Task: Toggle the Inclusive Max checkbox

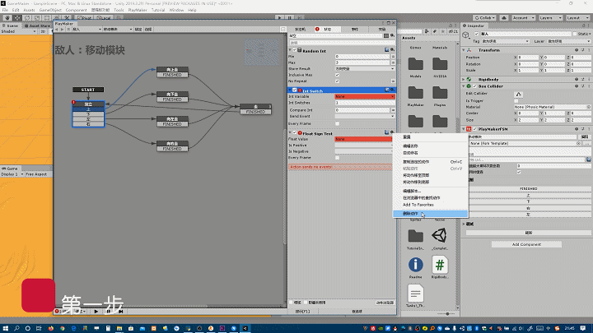Action: click(338, 76)
